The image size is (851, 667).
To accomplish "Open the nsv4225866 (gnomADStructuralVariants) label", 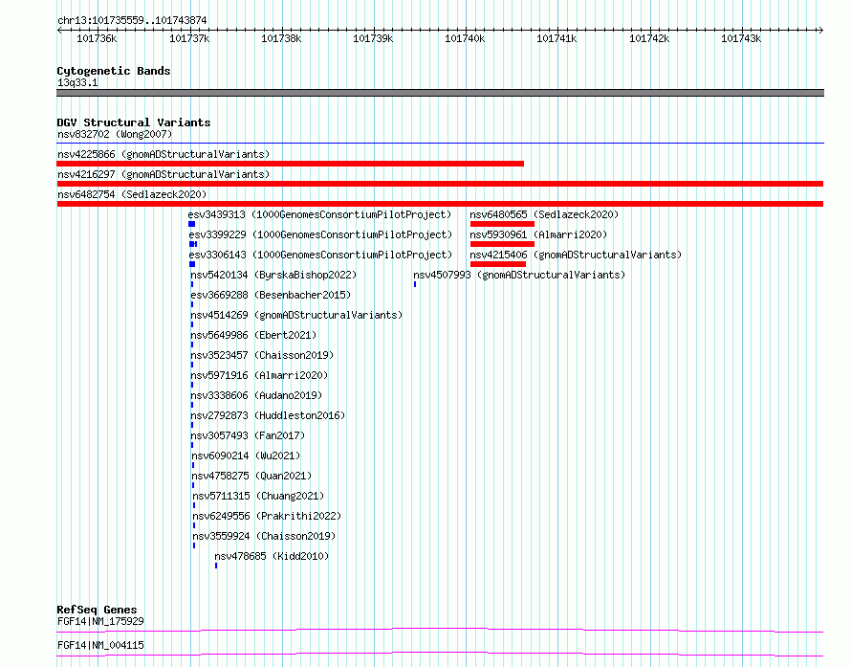I will click(164, 154).
